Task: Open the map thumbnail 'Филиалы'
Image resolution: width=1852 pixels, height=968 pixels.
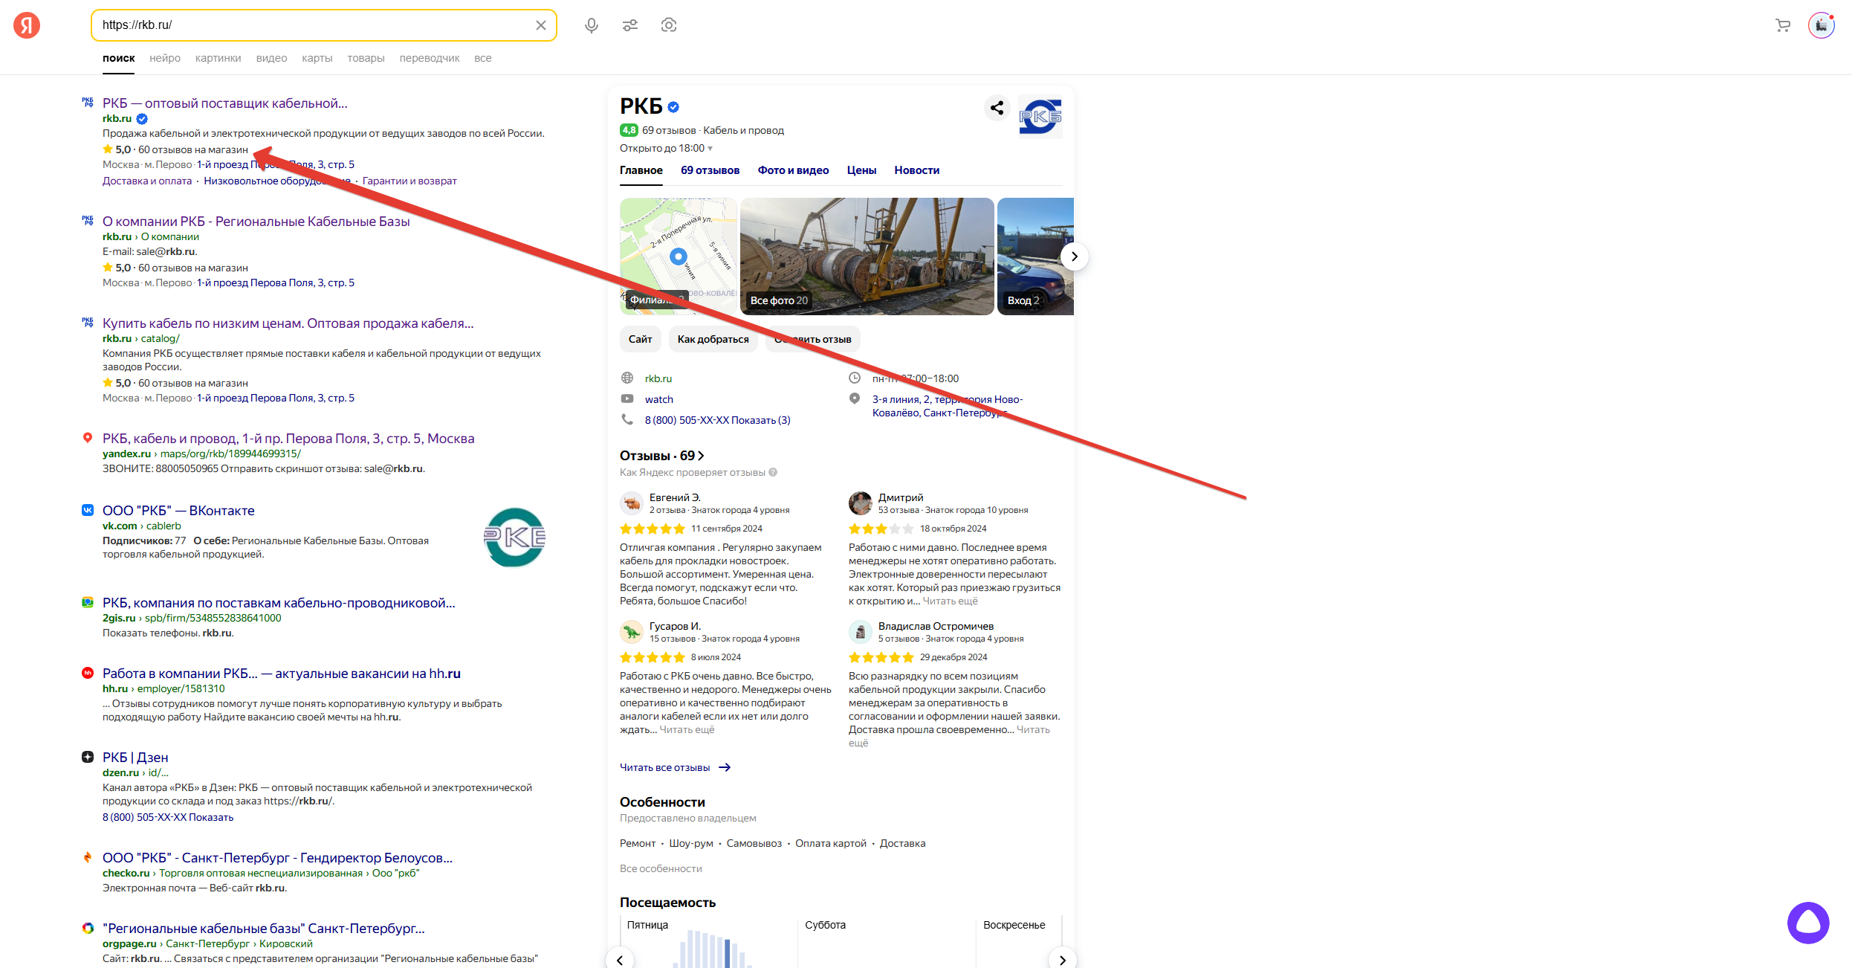Action: (x=679, y=256)
